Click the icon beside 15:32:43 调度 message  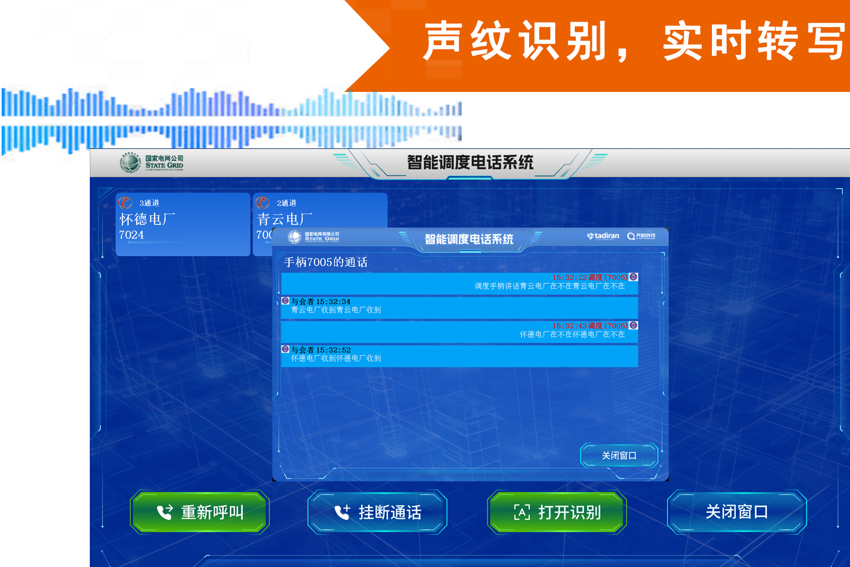coord(633,325)
